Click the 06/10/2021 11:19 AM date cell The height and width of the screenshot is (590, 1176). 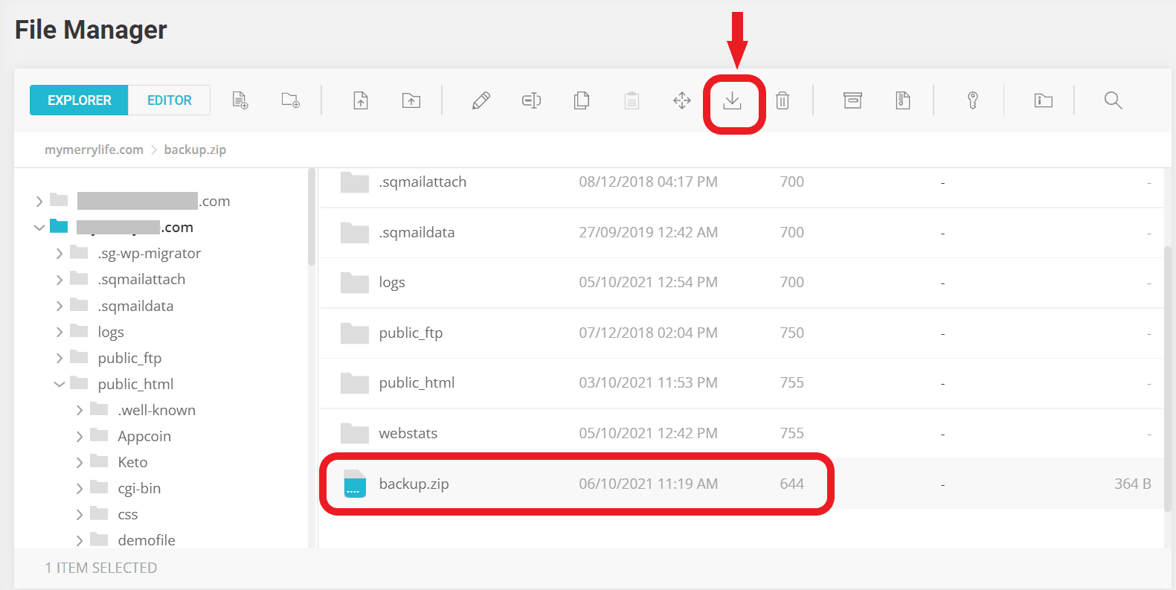(x=648, y=484)
